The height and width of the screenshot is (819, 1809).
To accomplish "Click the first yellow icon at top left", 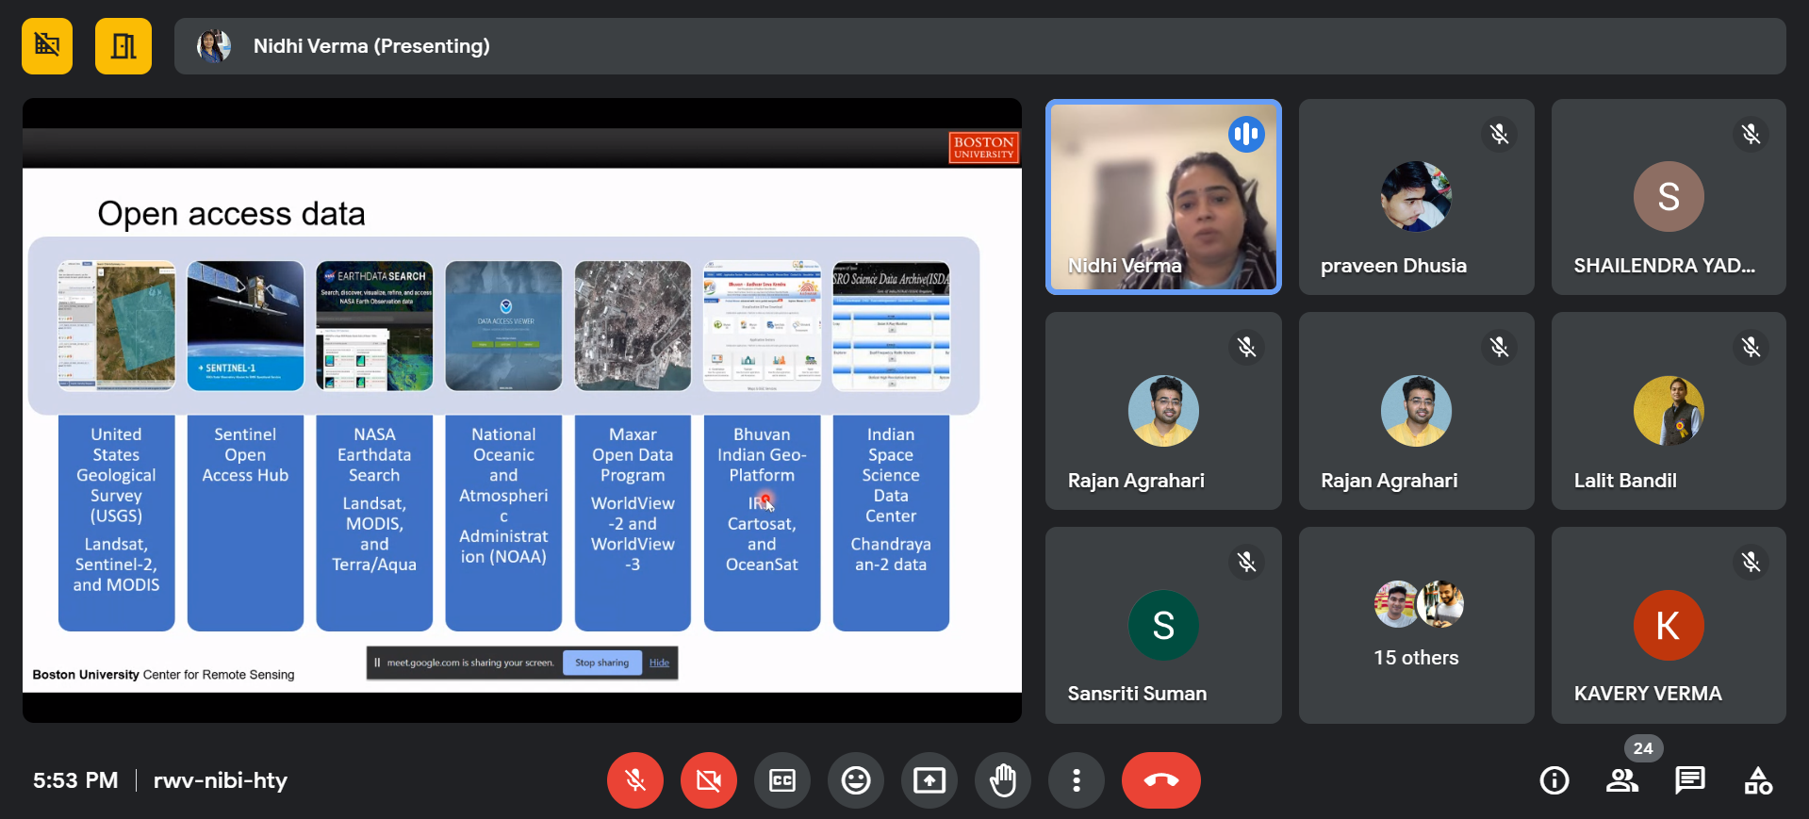I will tap(47, 46).
